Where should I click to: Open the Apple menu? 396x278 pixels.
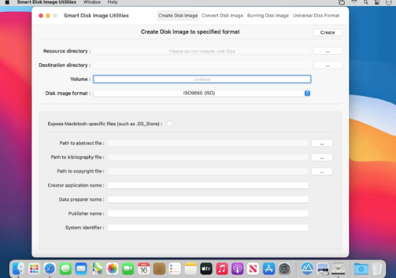coord(7,2)
